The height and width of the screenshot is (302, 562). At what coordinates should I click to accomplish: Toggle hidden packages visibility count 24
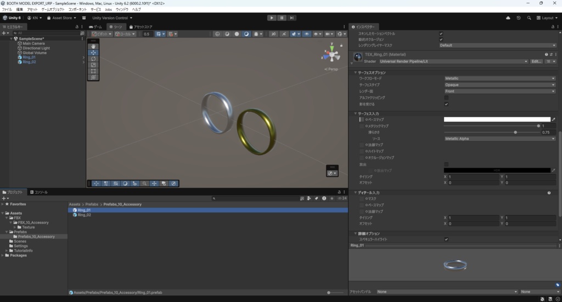[x=342, y=198]
